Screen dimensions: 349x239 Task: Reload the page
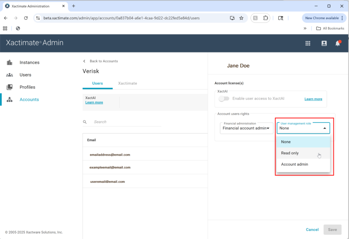26,18
